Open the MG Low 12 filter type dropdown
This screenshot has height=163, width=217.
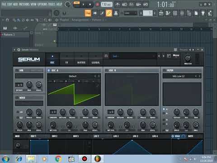[x=179, y=76]
